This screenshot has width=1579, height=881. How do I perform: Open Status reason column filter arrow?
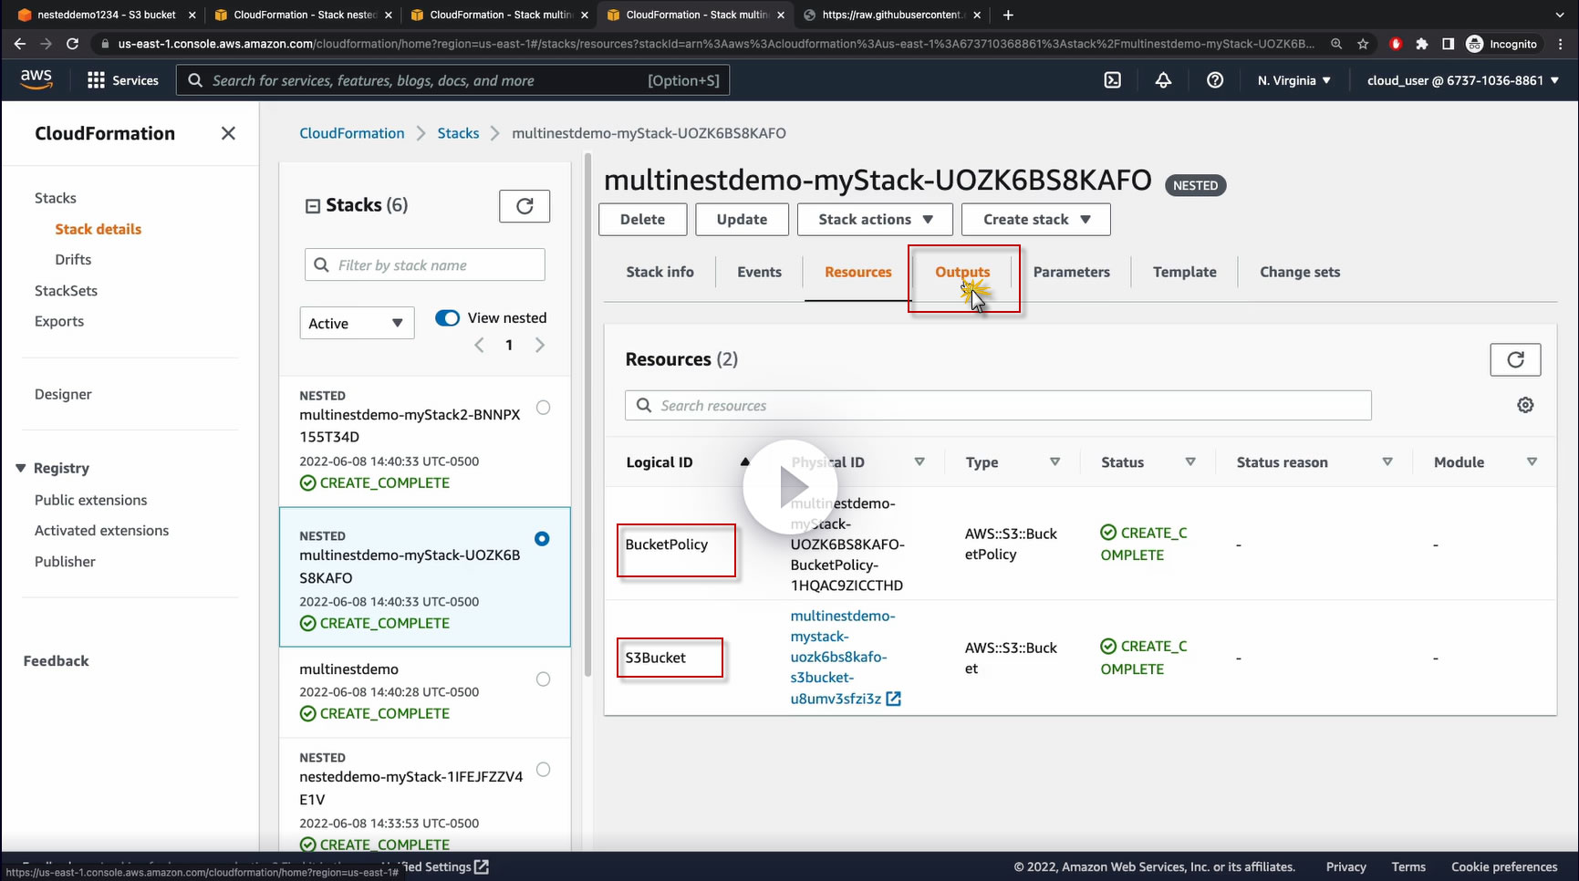click(1387, 462)
